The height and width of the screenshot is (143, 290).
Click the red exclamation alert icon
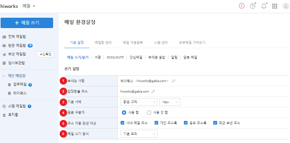(242, 6)
